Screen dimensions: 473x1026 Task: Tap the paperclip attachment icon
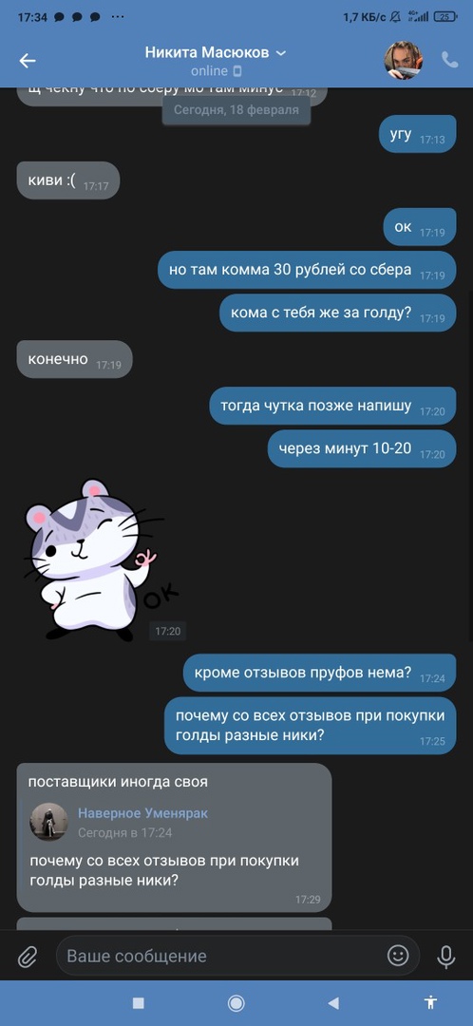27,957
